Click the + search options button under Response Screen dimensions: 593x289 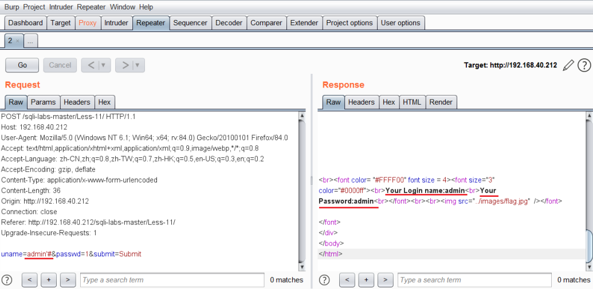tap(366, 280)
